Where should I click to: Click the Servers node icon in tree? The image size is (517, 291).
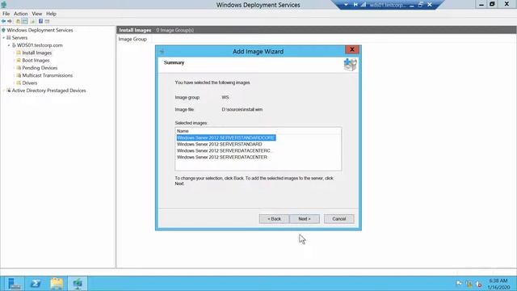click(9, 38)
